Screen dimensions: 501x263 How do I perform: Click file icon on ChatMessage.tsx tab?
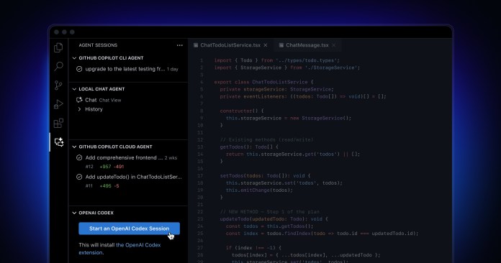[281, 45]
